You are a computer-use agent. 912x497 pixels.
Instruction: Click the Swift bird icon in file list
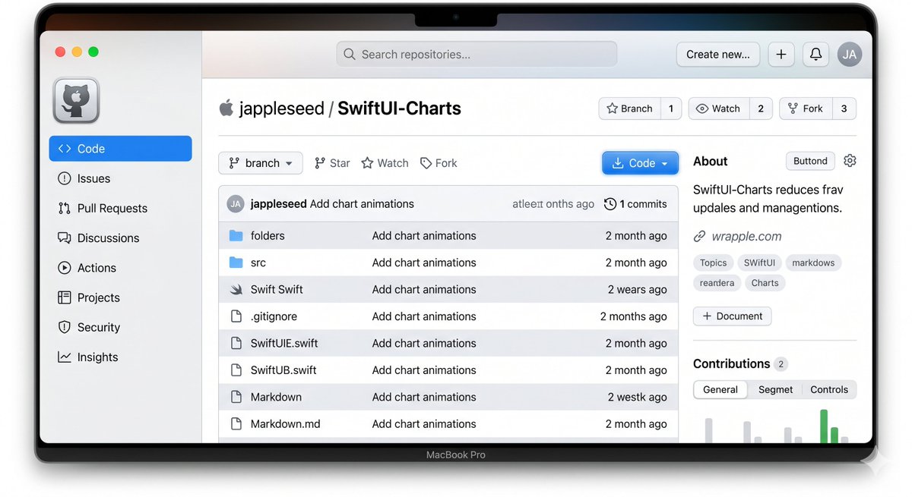(236, 289)
